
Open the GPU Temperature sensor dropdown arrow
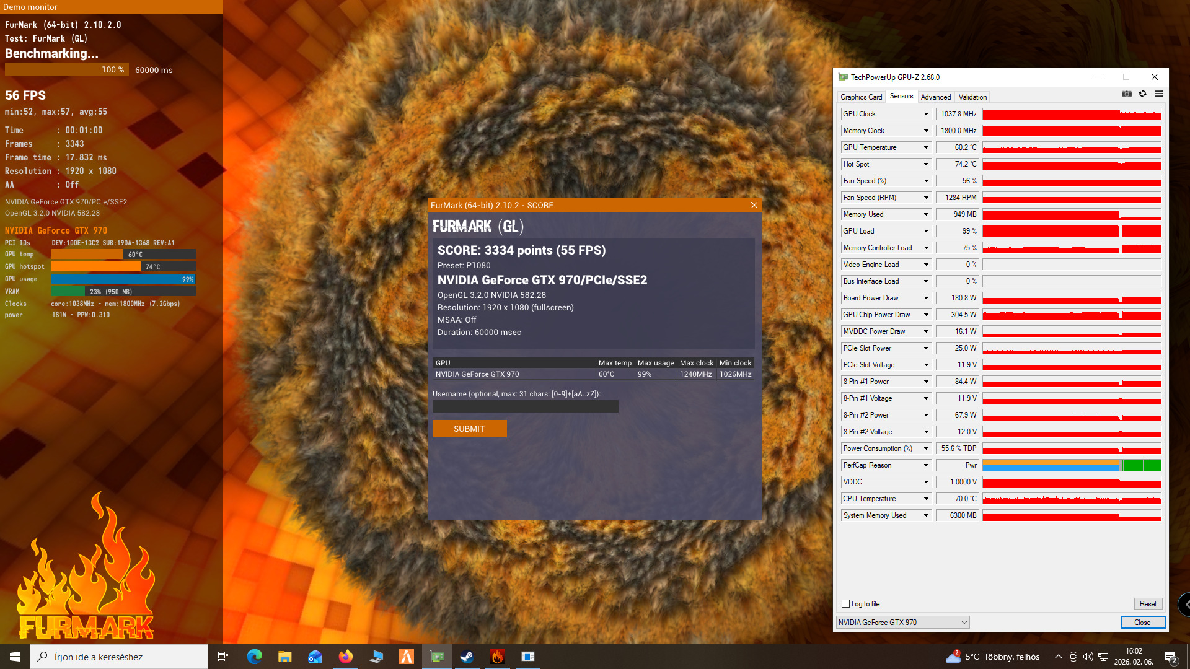926,147
